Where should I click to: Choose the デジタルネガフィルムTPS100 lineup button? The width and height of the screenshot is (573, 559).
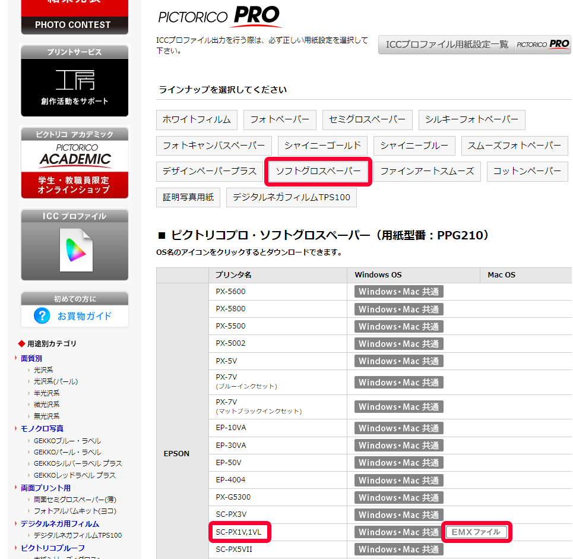[x=291, y=197]
